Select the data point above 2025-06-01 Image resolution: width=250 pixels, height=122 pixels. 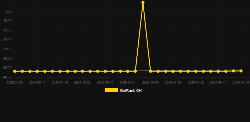(x=128, y=71)
